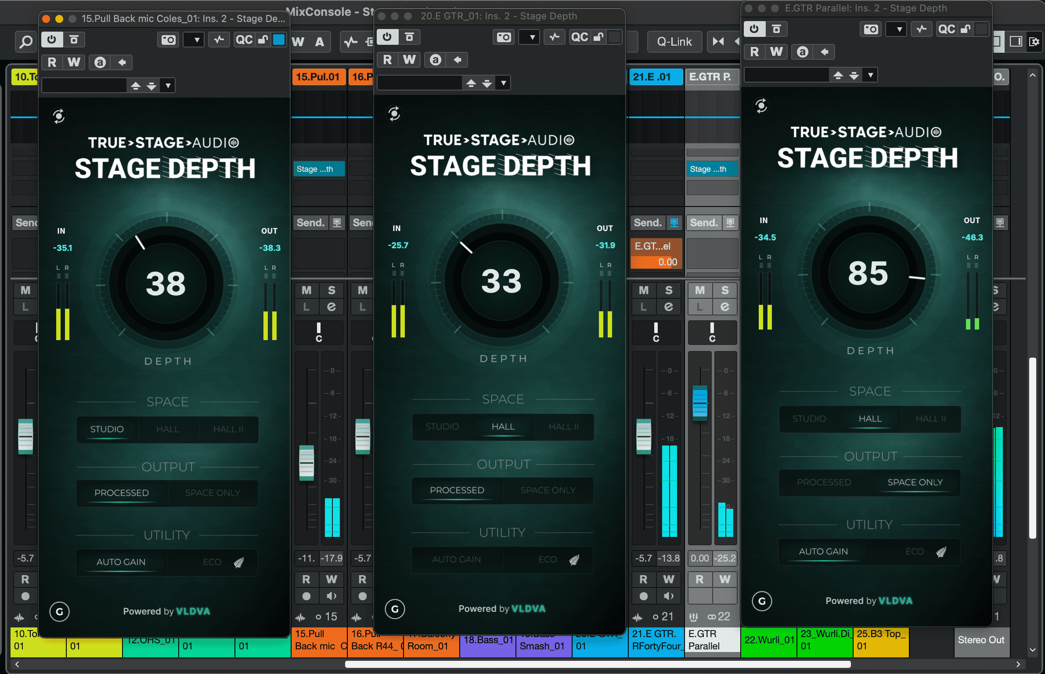1045x674 pixels.
Task: Select HALL II space in E.GTR Parallel plugin
Action: [x=931, y=419]
